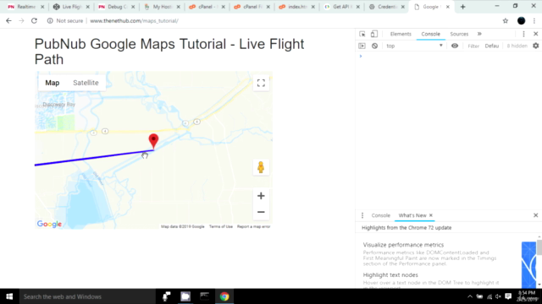Close the DevTools drawer

(536, 215)
